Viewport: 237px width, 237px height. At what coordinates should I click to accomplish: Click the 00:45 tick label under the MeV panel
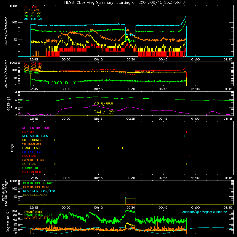tap(163, 89)
